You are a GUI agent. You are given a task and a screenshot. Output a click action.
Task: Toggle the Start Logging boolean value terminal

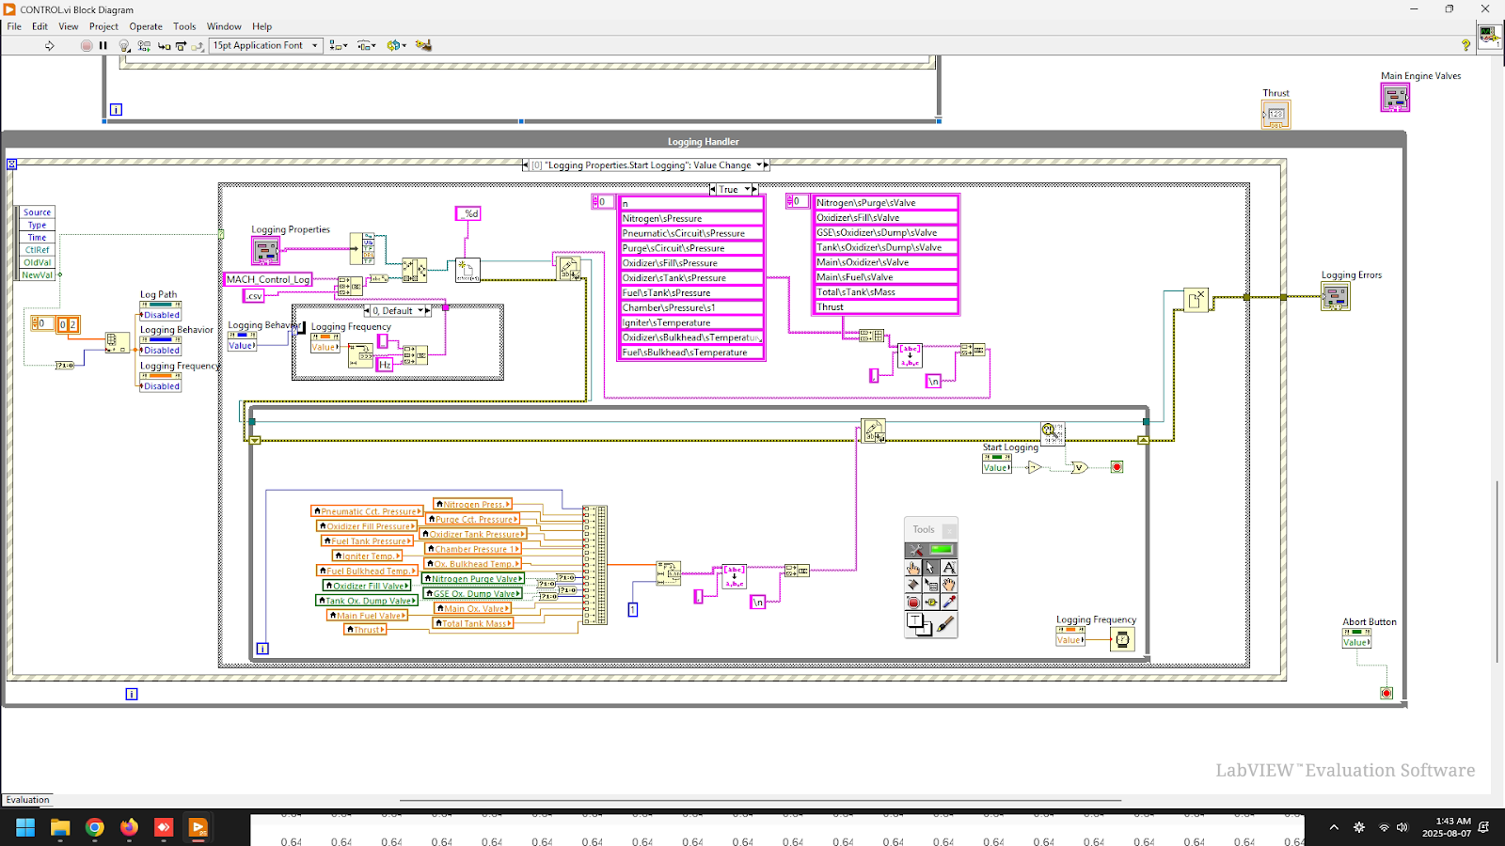(996, 466)
